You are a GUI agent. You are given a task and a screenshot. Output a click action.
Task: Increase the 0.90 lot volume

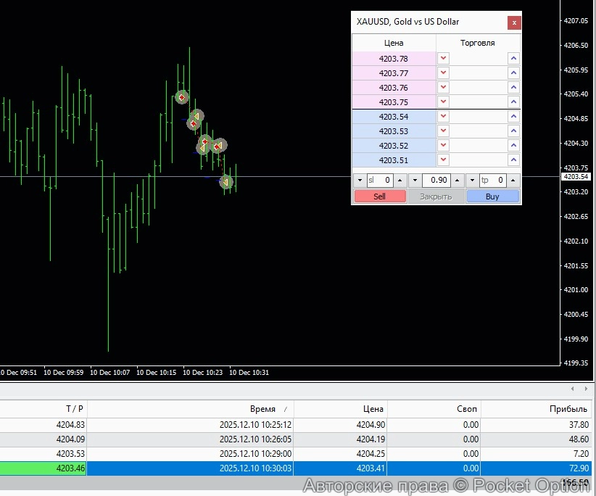pos(458,181)
